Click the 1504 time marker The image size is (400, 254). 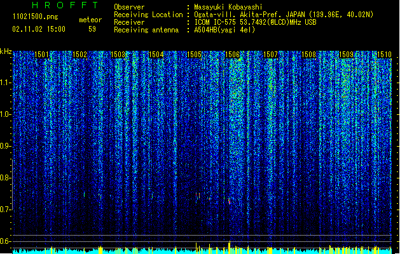click(156, 55)
